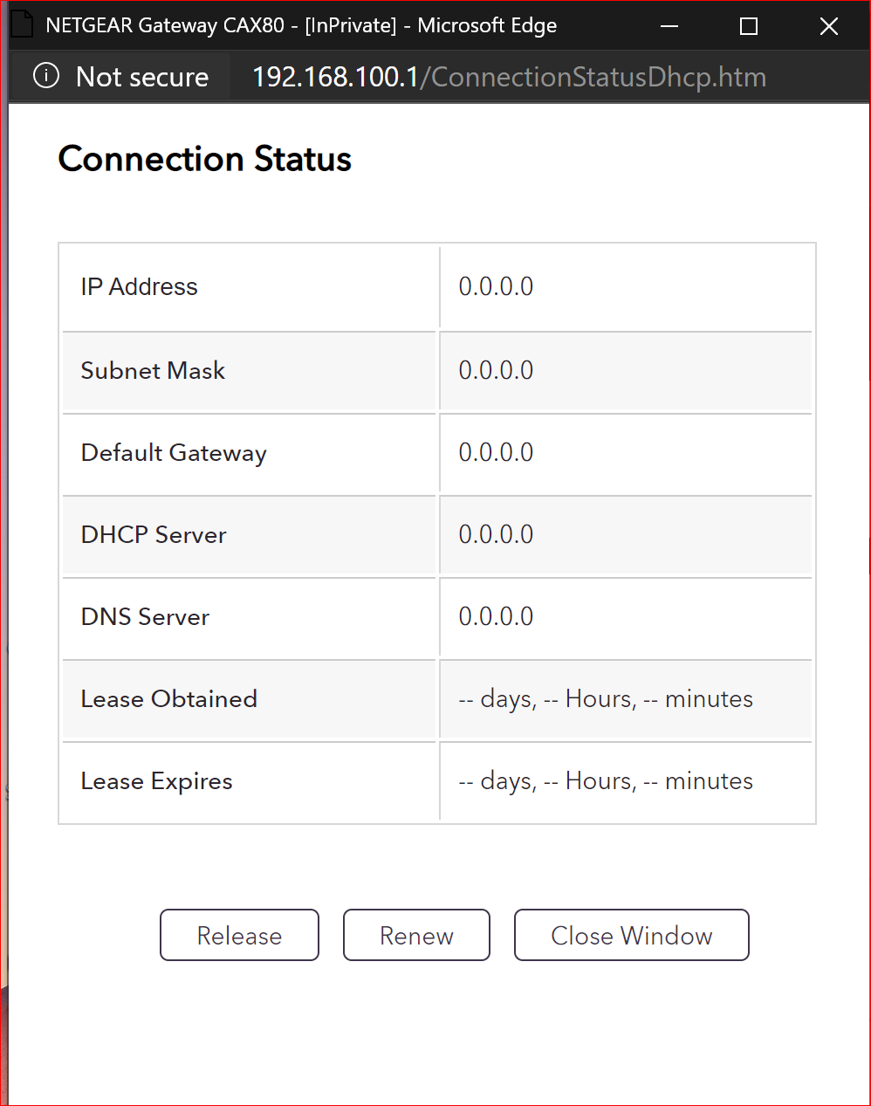This screenshot has width=871, height=1106.
Task: Click the Default Gateway value cell
Action: pyautogui.click(x=496, y=452)
